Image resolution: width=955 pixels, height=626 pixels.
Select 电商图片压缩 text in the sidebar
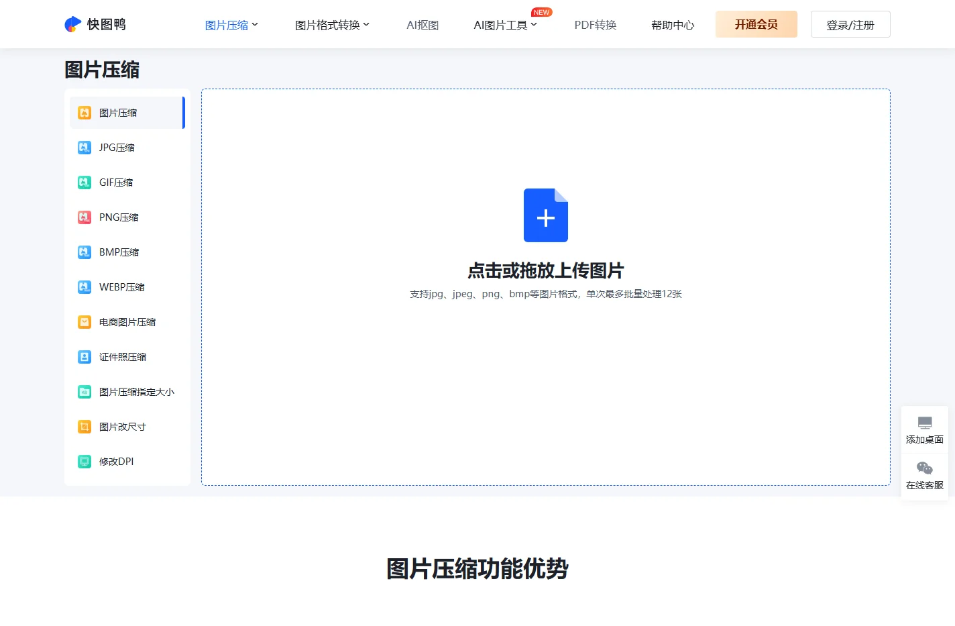(x=127, y=322)
